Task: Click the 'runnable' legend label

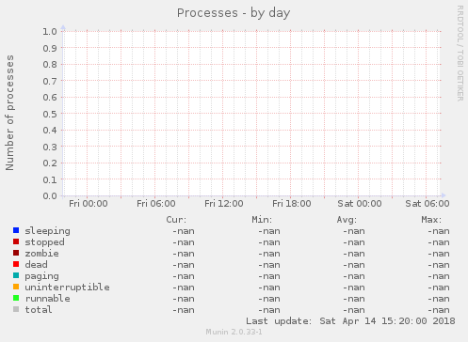Action: [47, 299]
